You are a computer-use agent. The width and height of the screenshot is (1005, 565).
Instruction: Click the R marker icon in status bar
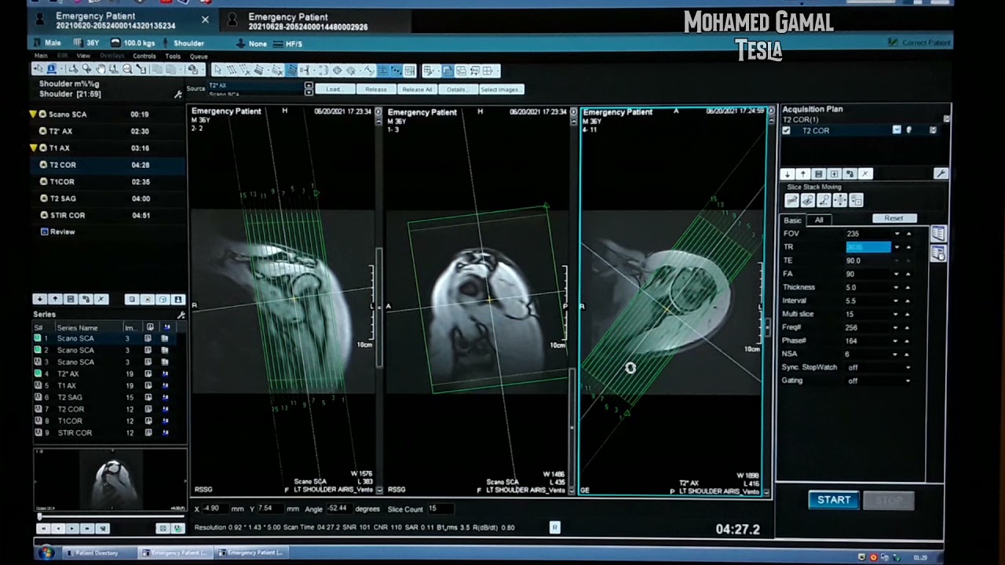pos(554,527)
